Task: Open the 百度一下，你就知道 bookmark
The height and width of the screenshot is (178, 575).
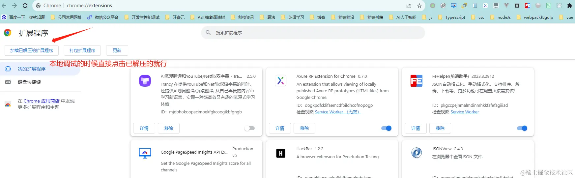Action: coord(23,17)
